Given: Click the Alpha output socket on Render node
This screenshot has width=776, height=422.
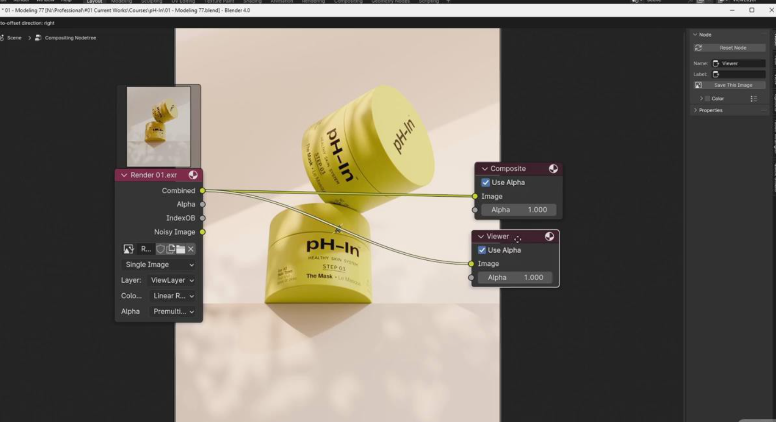Looking at the screenshot, I should (203, 204).
